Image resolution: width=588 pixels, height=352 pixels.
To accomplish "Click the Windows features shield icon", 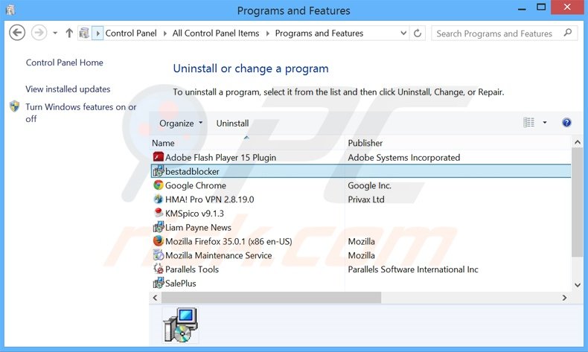I will pos(15,106).
